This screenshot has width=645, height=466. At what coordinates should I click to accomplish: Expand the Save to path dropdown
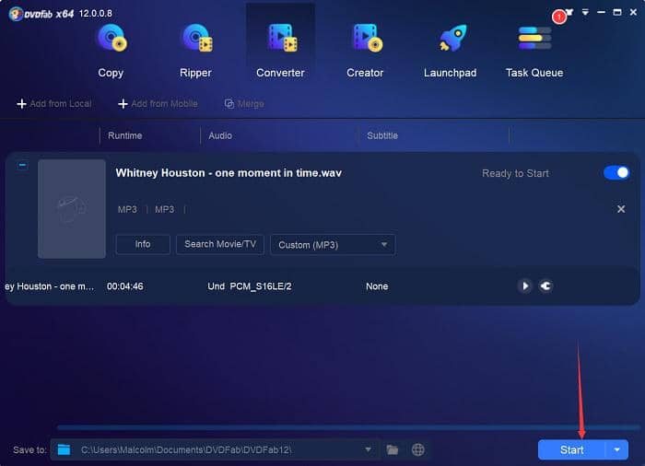point(369,449)
